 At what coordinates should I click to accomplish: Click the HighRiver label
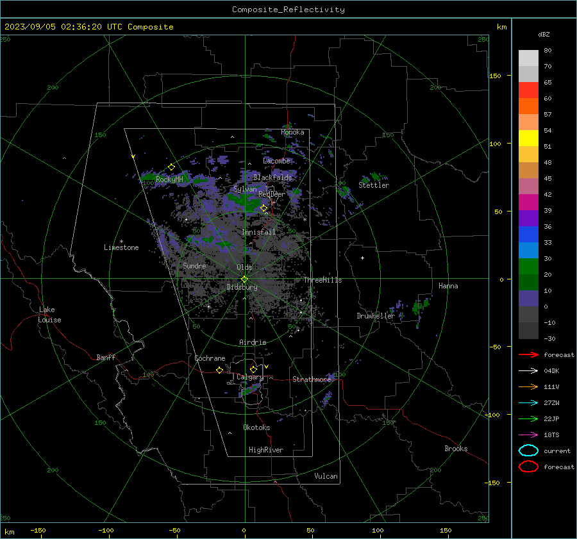(x=265, y=450)
